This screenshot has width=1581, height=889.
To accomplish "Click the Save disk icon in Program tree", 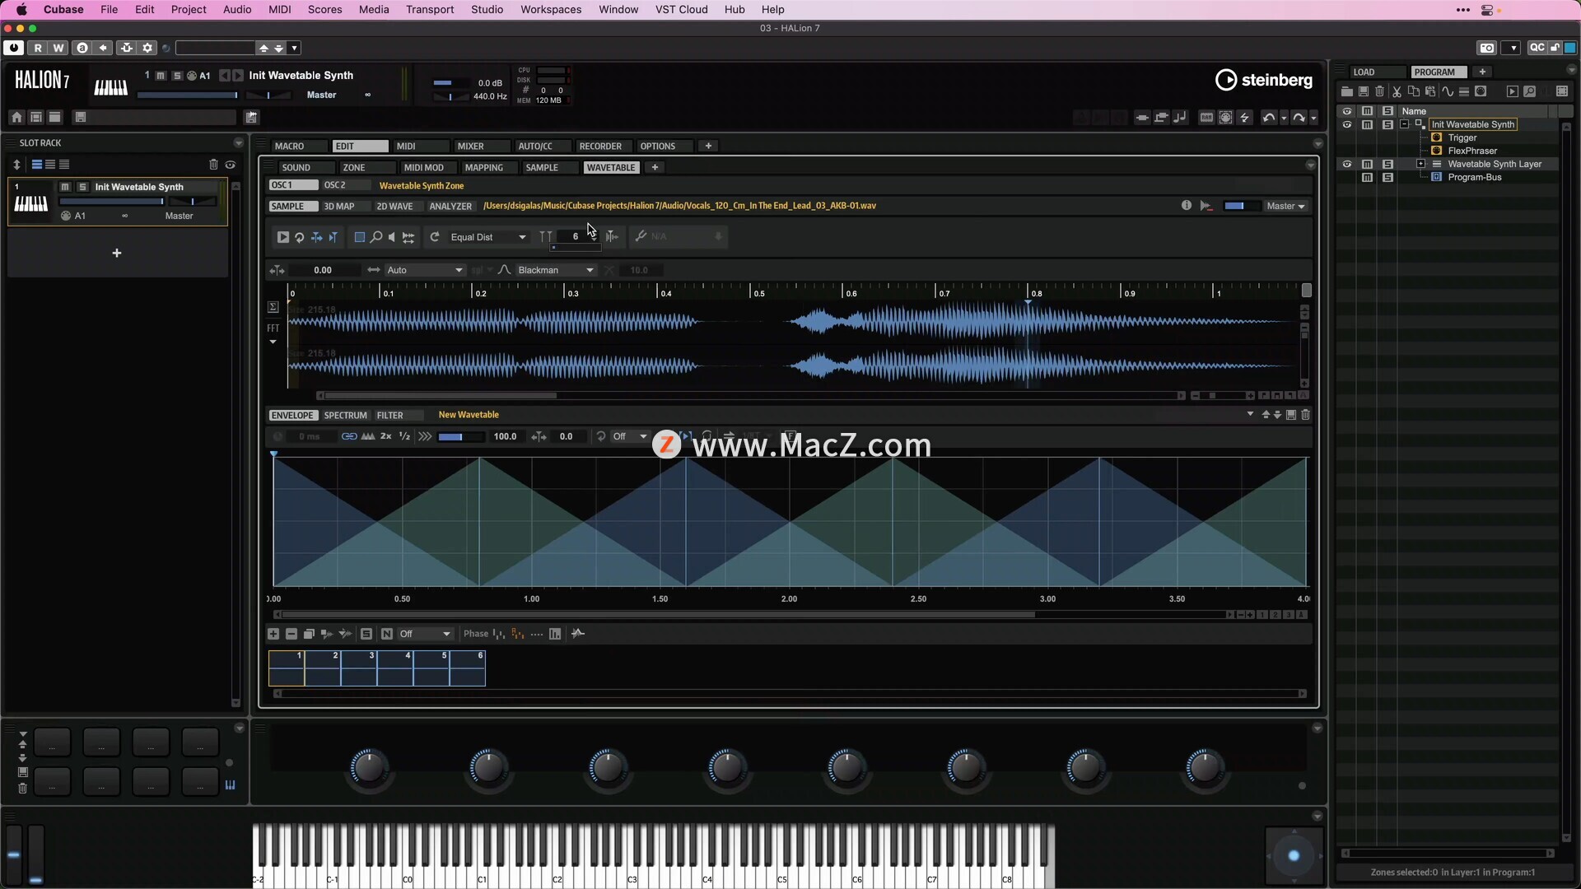I will (1364, 91).
